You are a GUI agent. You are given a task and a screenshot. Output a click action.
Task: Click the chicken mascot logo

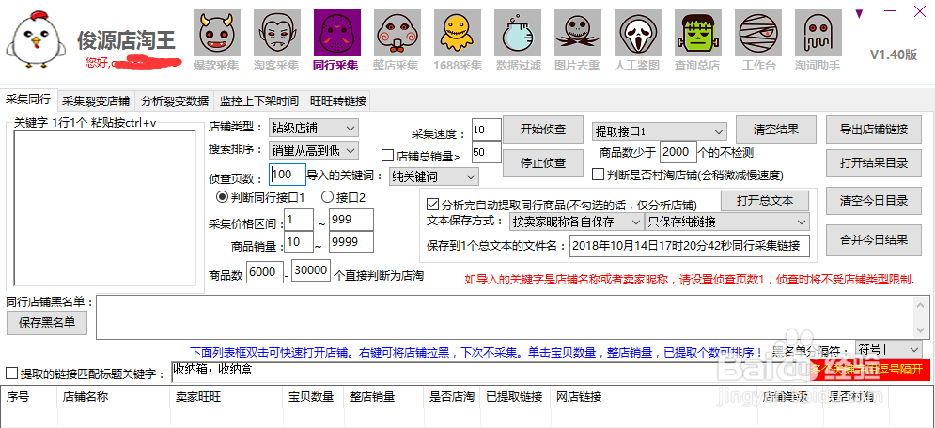point(36,38)
